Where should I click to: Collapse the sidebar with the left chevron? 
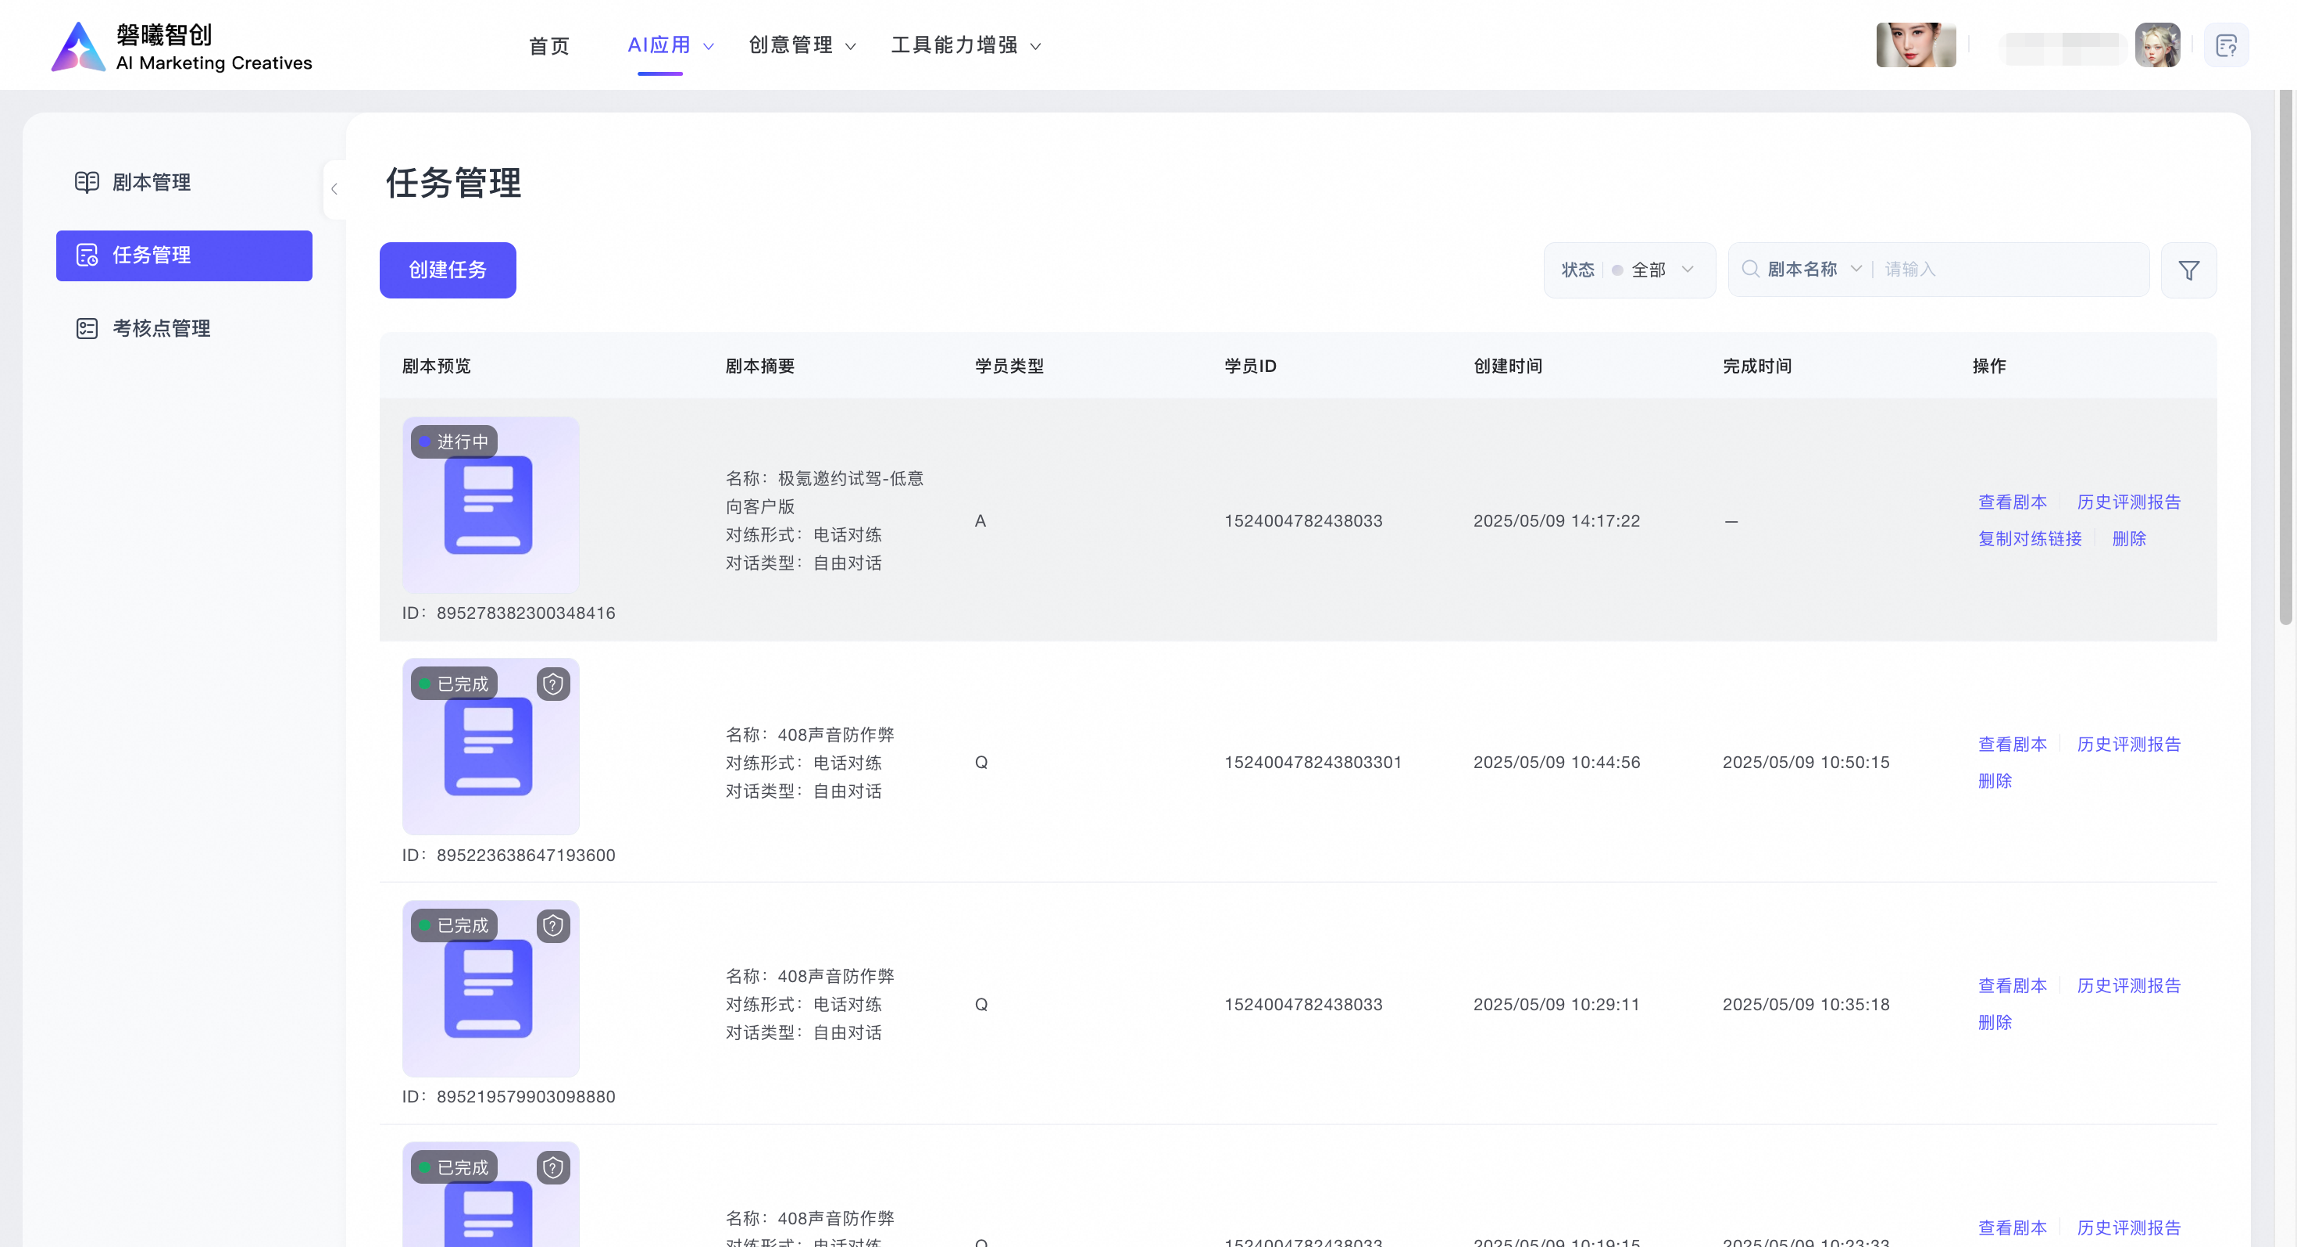pyautogui.click(x=334, y=189)
